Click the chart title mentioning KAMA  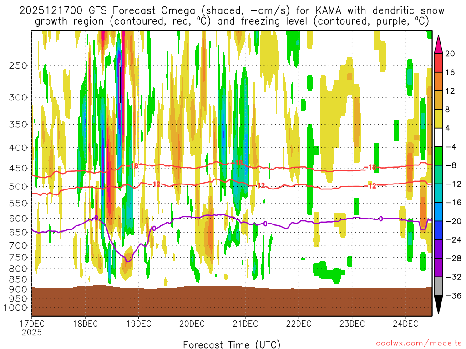(x=232, y=16)
